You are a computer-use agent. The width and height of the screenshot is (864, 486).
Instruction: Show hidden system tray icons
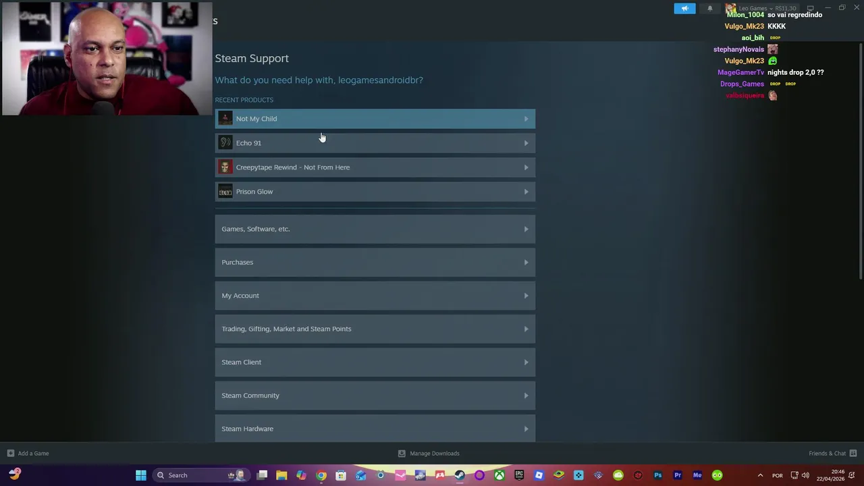pyautogui.click(x=760, y=475)
